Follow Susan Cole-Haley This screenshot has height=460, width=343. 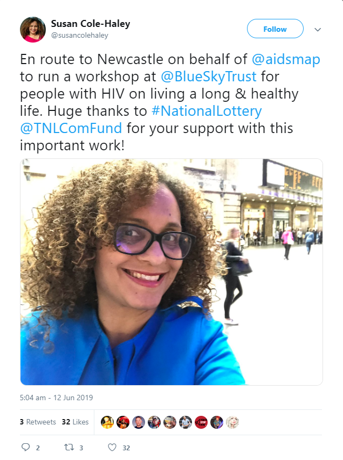click(x=275, y=29)
